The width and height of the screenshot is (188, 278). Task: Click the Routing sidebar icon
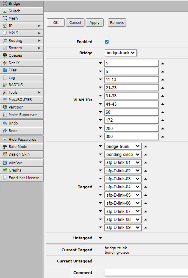point(5,40)
